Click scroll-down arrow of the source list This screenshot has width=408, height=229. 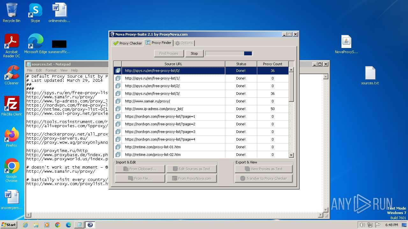(x=291, y=155)
